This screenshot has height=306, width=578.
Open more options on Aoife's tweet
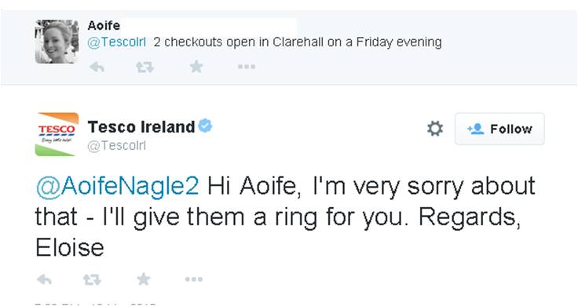(247, 67)
